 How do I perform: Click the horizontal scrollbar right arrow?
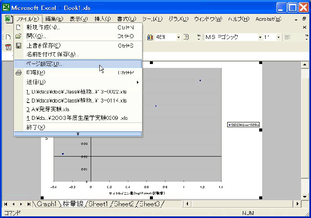297,204
